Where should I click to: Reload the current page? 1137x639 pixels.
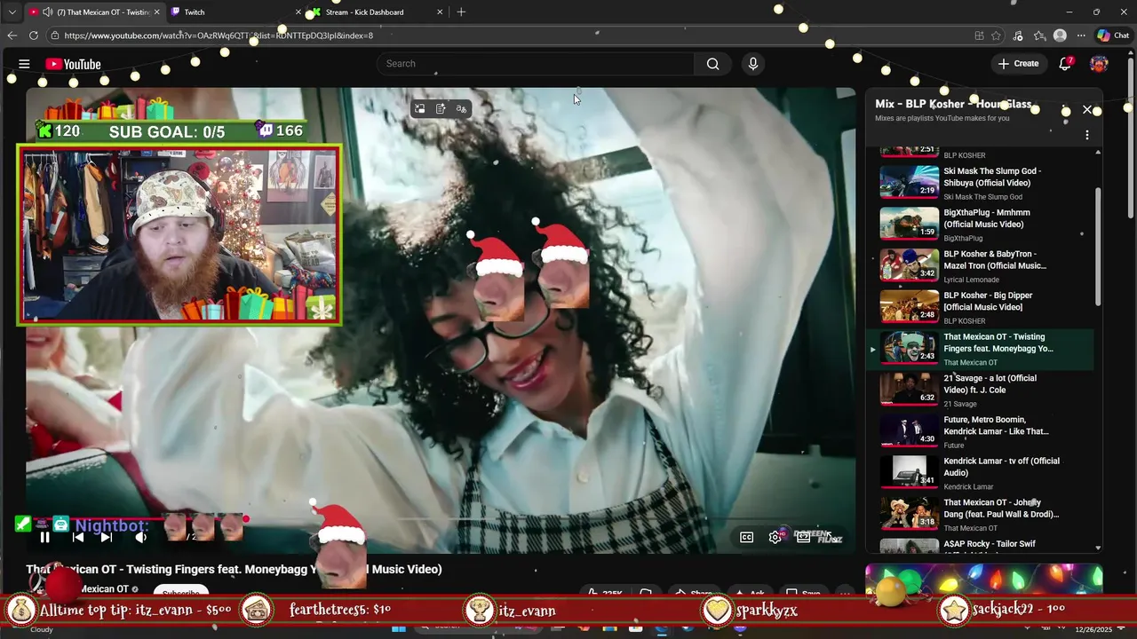(x=34, y=35)
